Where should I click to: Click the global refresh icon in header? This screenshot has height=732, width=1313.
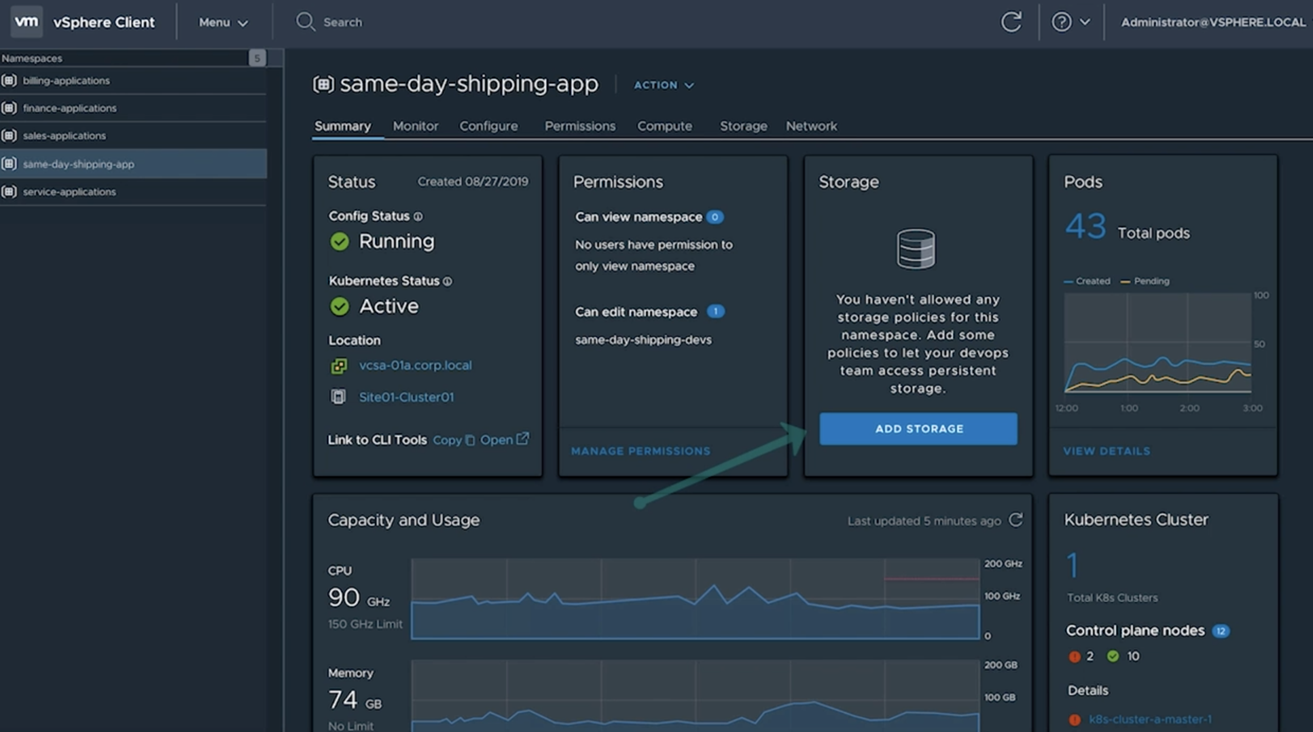[1011, 22]
